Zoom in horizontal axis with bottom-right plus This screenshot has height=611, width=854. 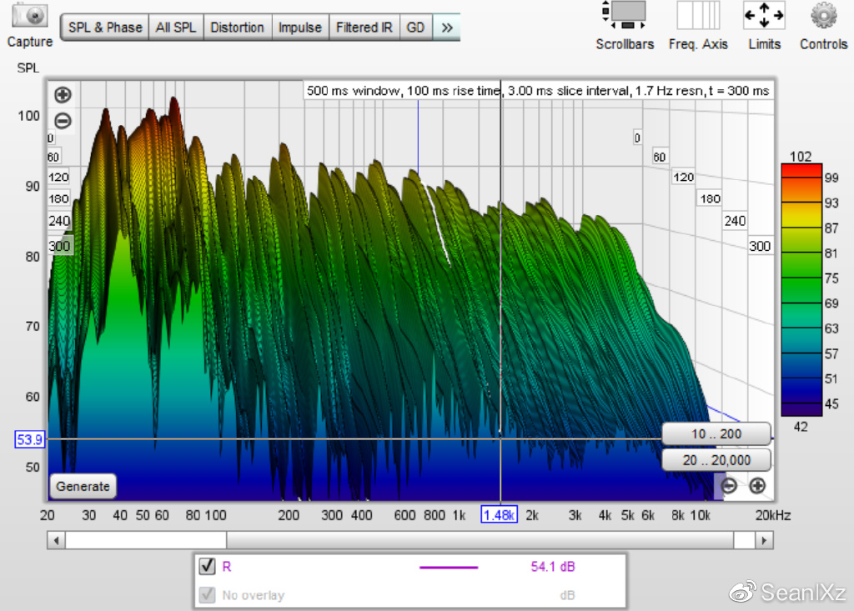click(757, 486)
